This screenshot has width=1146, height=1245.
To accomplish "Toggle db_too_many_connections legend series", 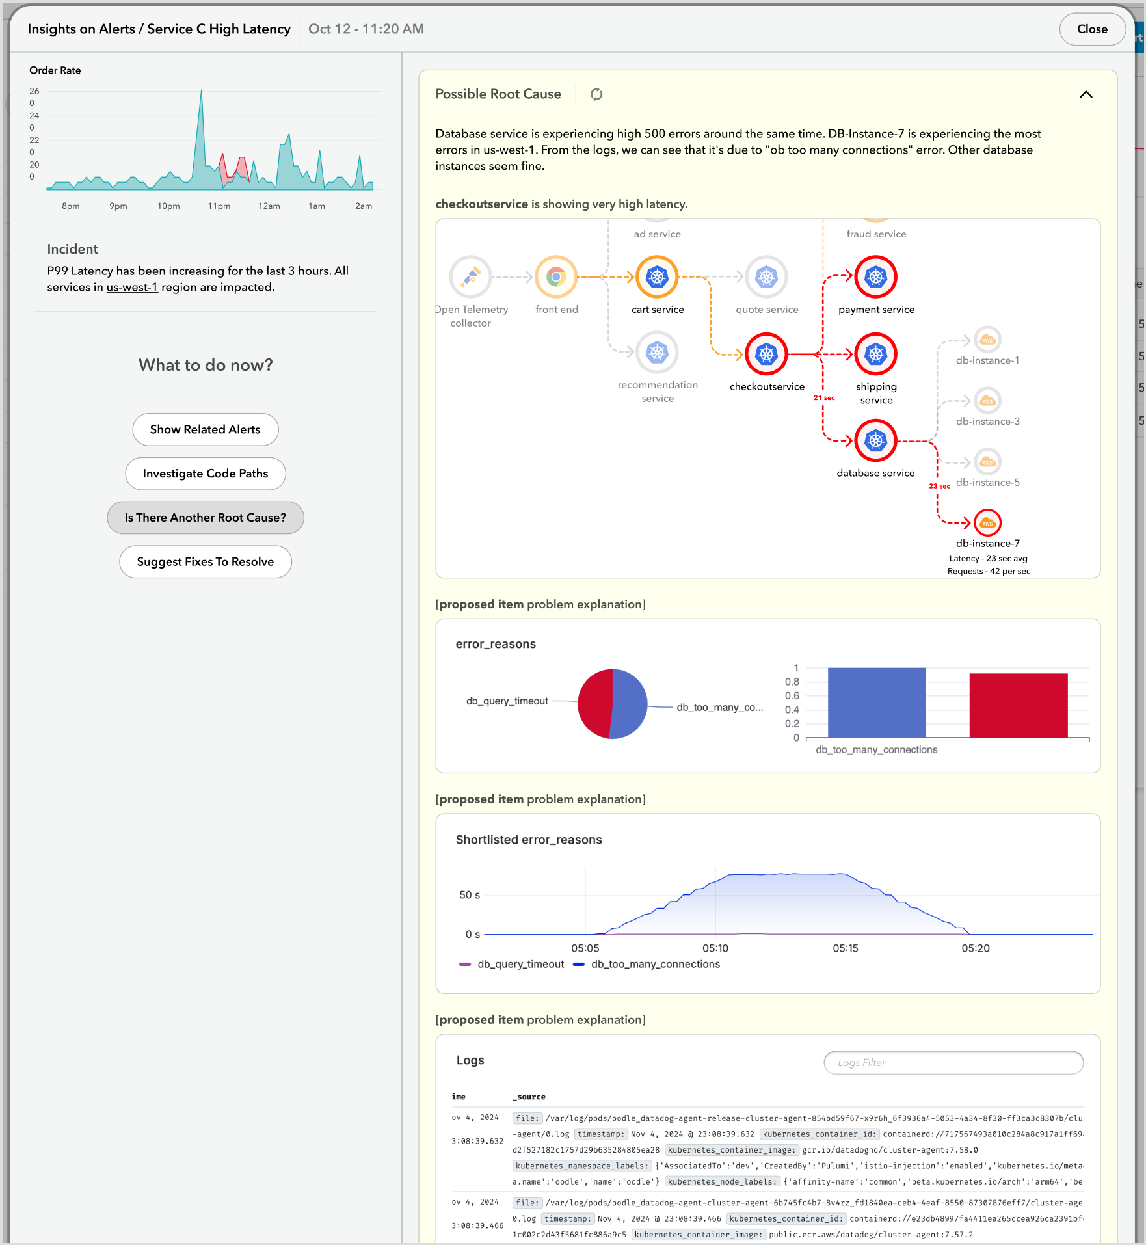I will coord(646,964).
